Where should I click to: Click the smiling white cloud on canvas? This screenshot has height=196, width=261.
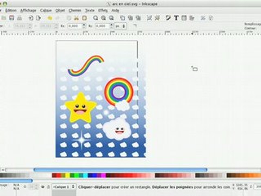(117, 129)
